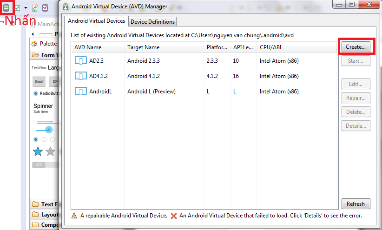Click the red X failed-to-load legend icon

174,216
